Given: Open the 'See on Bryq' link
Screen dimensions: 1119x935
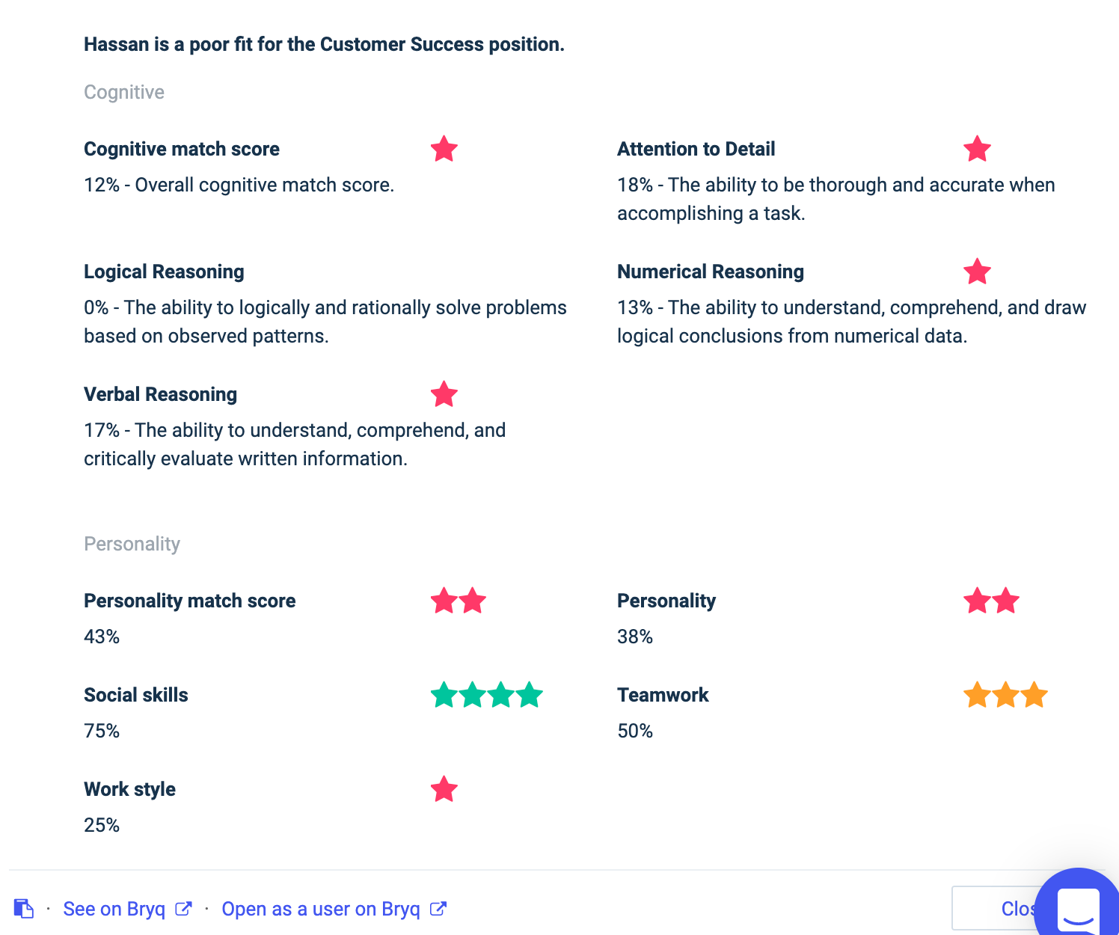Looking at the screenshot, I should (114, 909).
